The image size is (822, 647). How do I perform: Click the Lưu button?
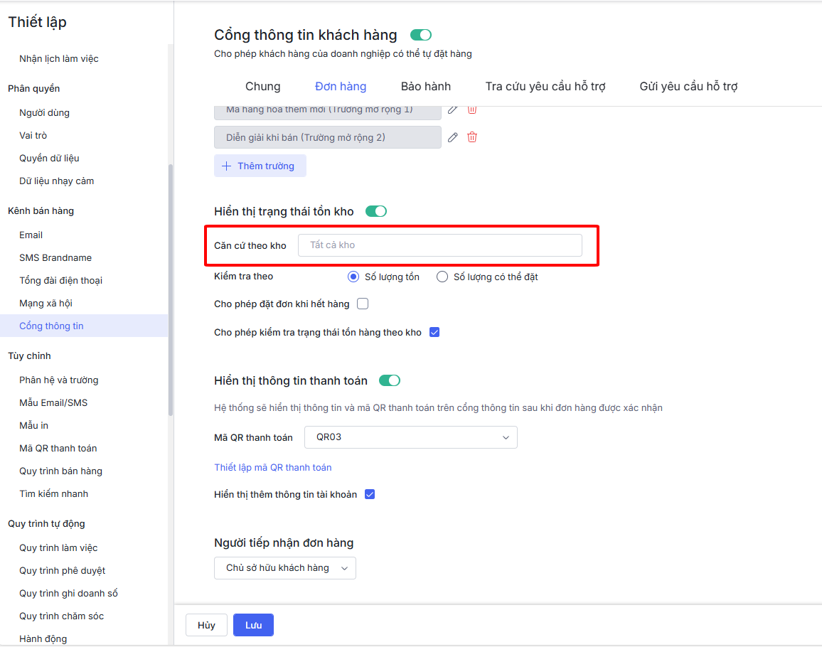pyautogui.click(x=253, y=625)
